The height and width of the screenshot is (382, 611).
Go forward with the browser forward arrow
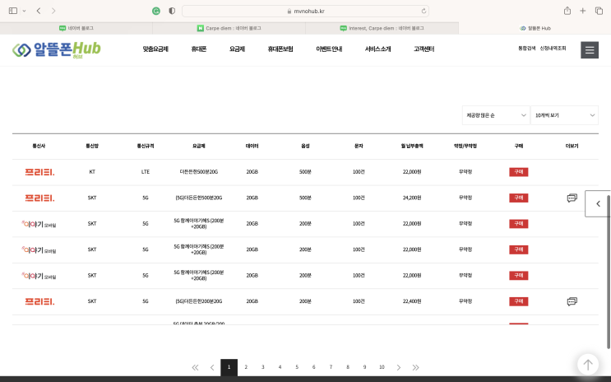(x=53, y=11)
